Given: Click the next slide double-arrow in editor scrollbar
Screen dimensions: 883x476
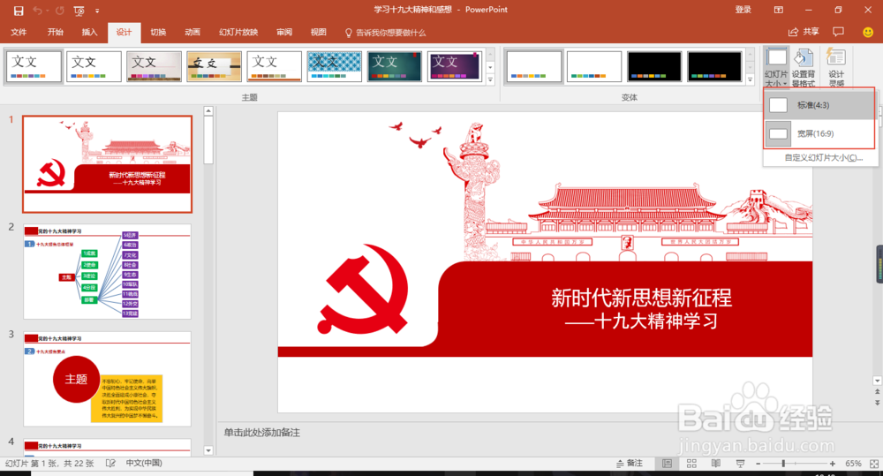Looking at the screenshot, I should (x=877, y=403).
